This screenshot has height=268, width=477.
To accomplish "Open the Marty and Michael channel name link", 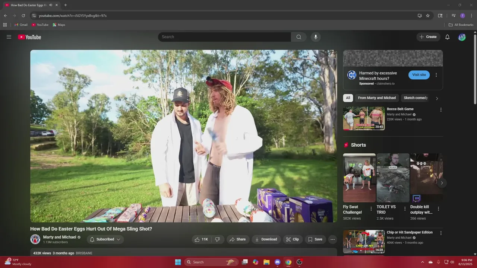I will [x=60, y=237].
